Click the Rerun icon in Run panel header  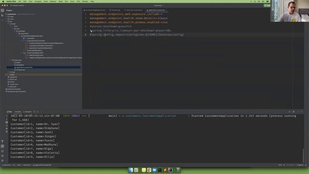point(34,112)
